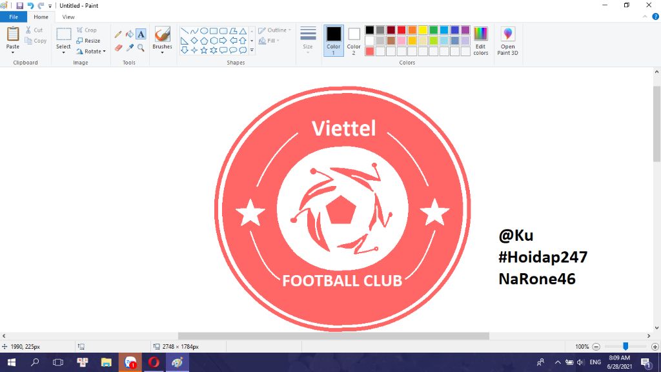661x372 pixels.
Task: Switch to the View tab
Action: coord(68,17)
